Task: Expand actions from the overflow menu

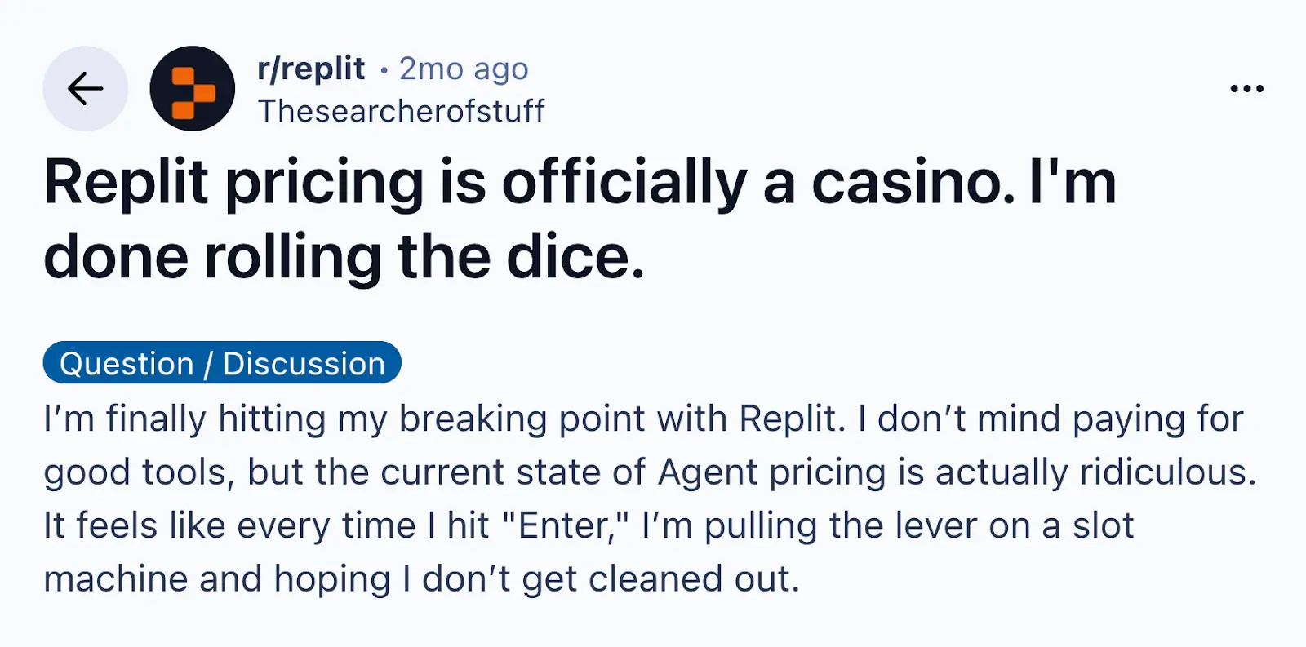Action: tap(1246, 88)
